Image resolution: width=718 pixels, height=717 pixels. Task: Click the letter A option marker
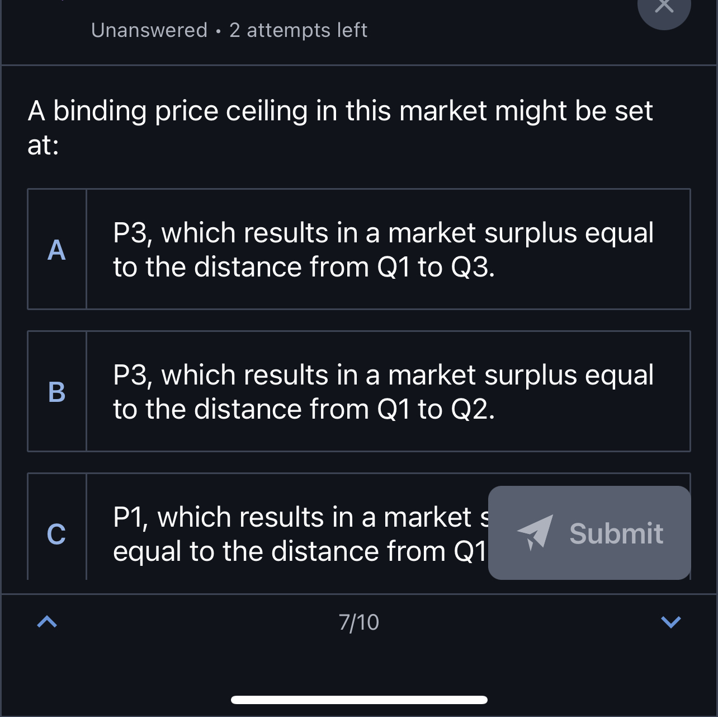coord(56,250)
